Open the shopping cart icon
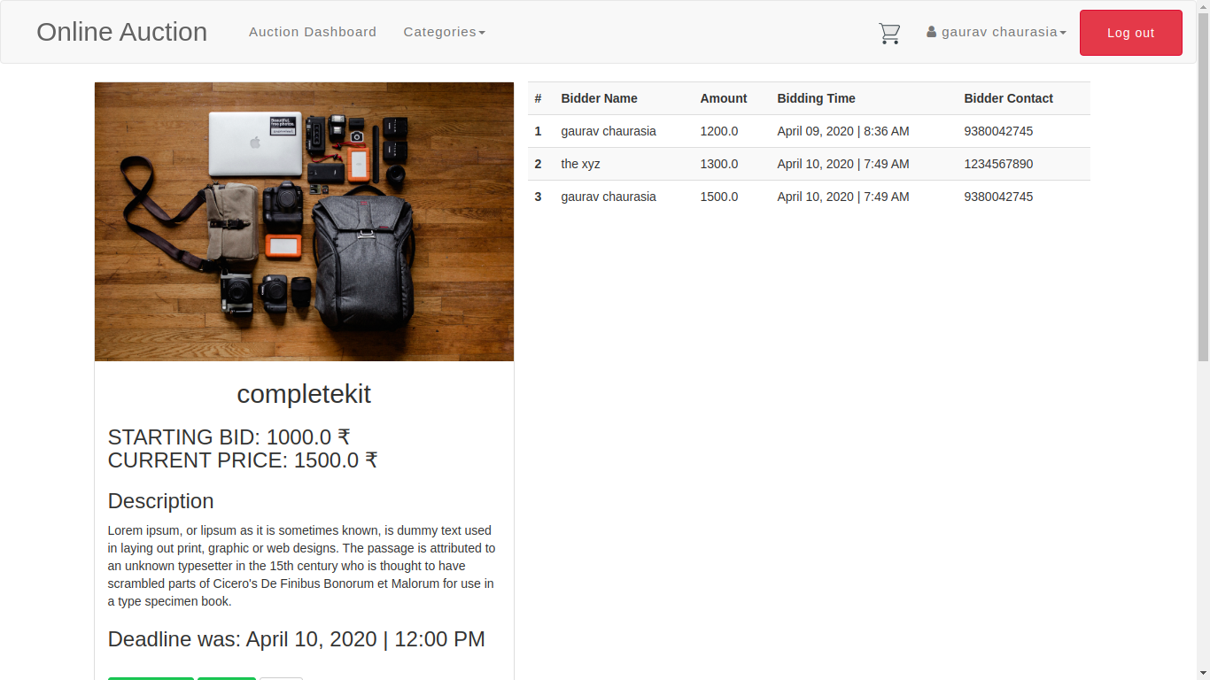 [889, 34]
